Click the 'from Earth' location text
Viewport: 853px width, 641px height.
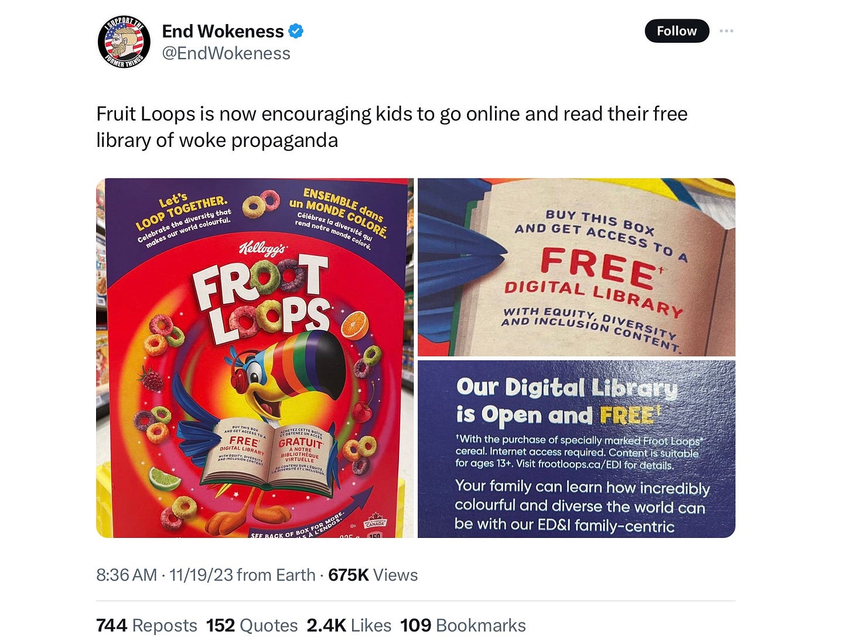coord(277,575)
